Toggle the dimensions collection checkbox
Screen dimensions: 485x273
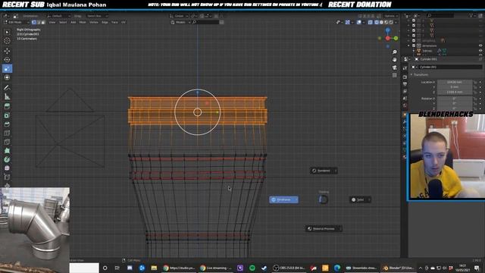point(414,45)
